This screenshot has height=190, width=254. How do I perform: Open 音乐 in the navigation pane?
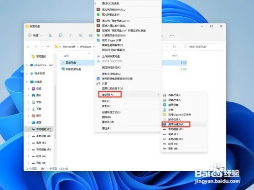[37, 116]
